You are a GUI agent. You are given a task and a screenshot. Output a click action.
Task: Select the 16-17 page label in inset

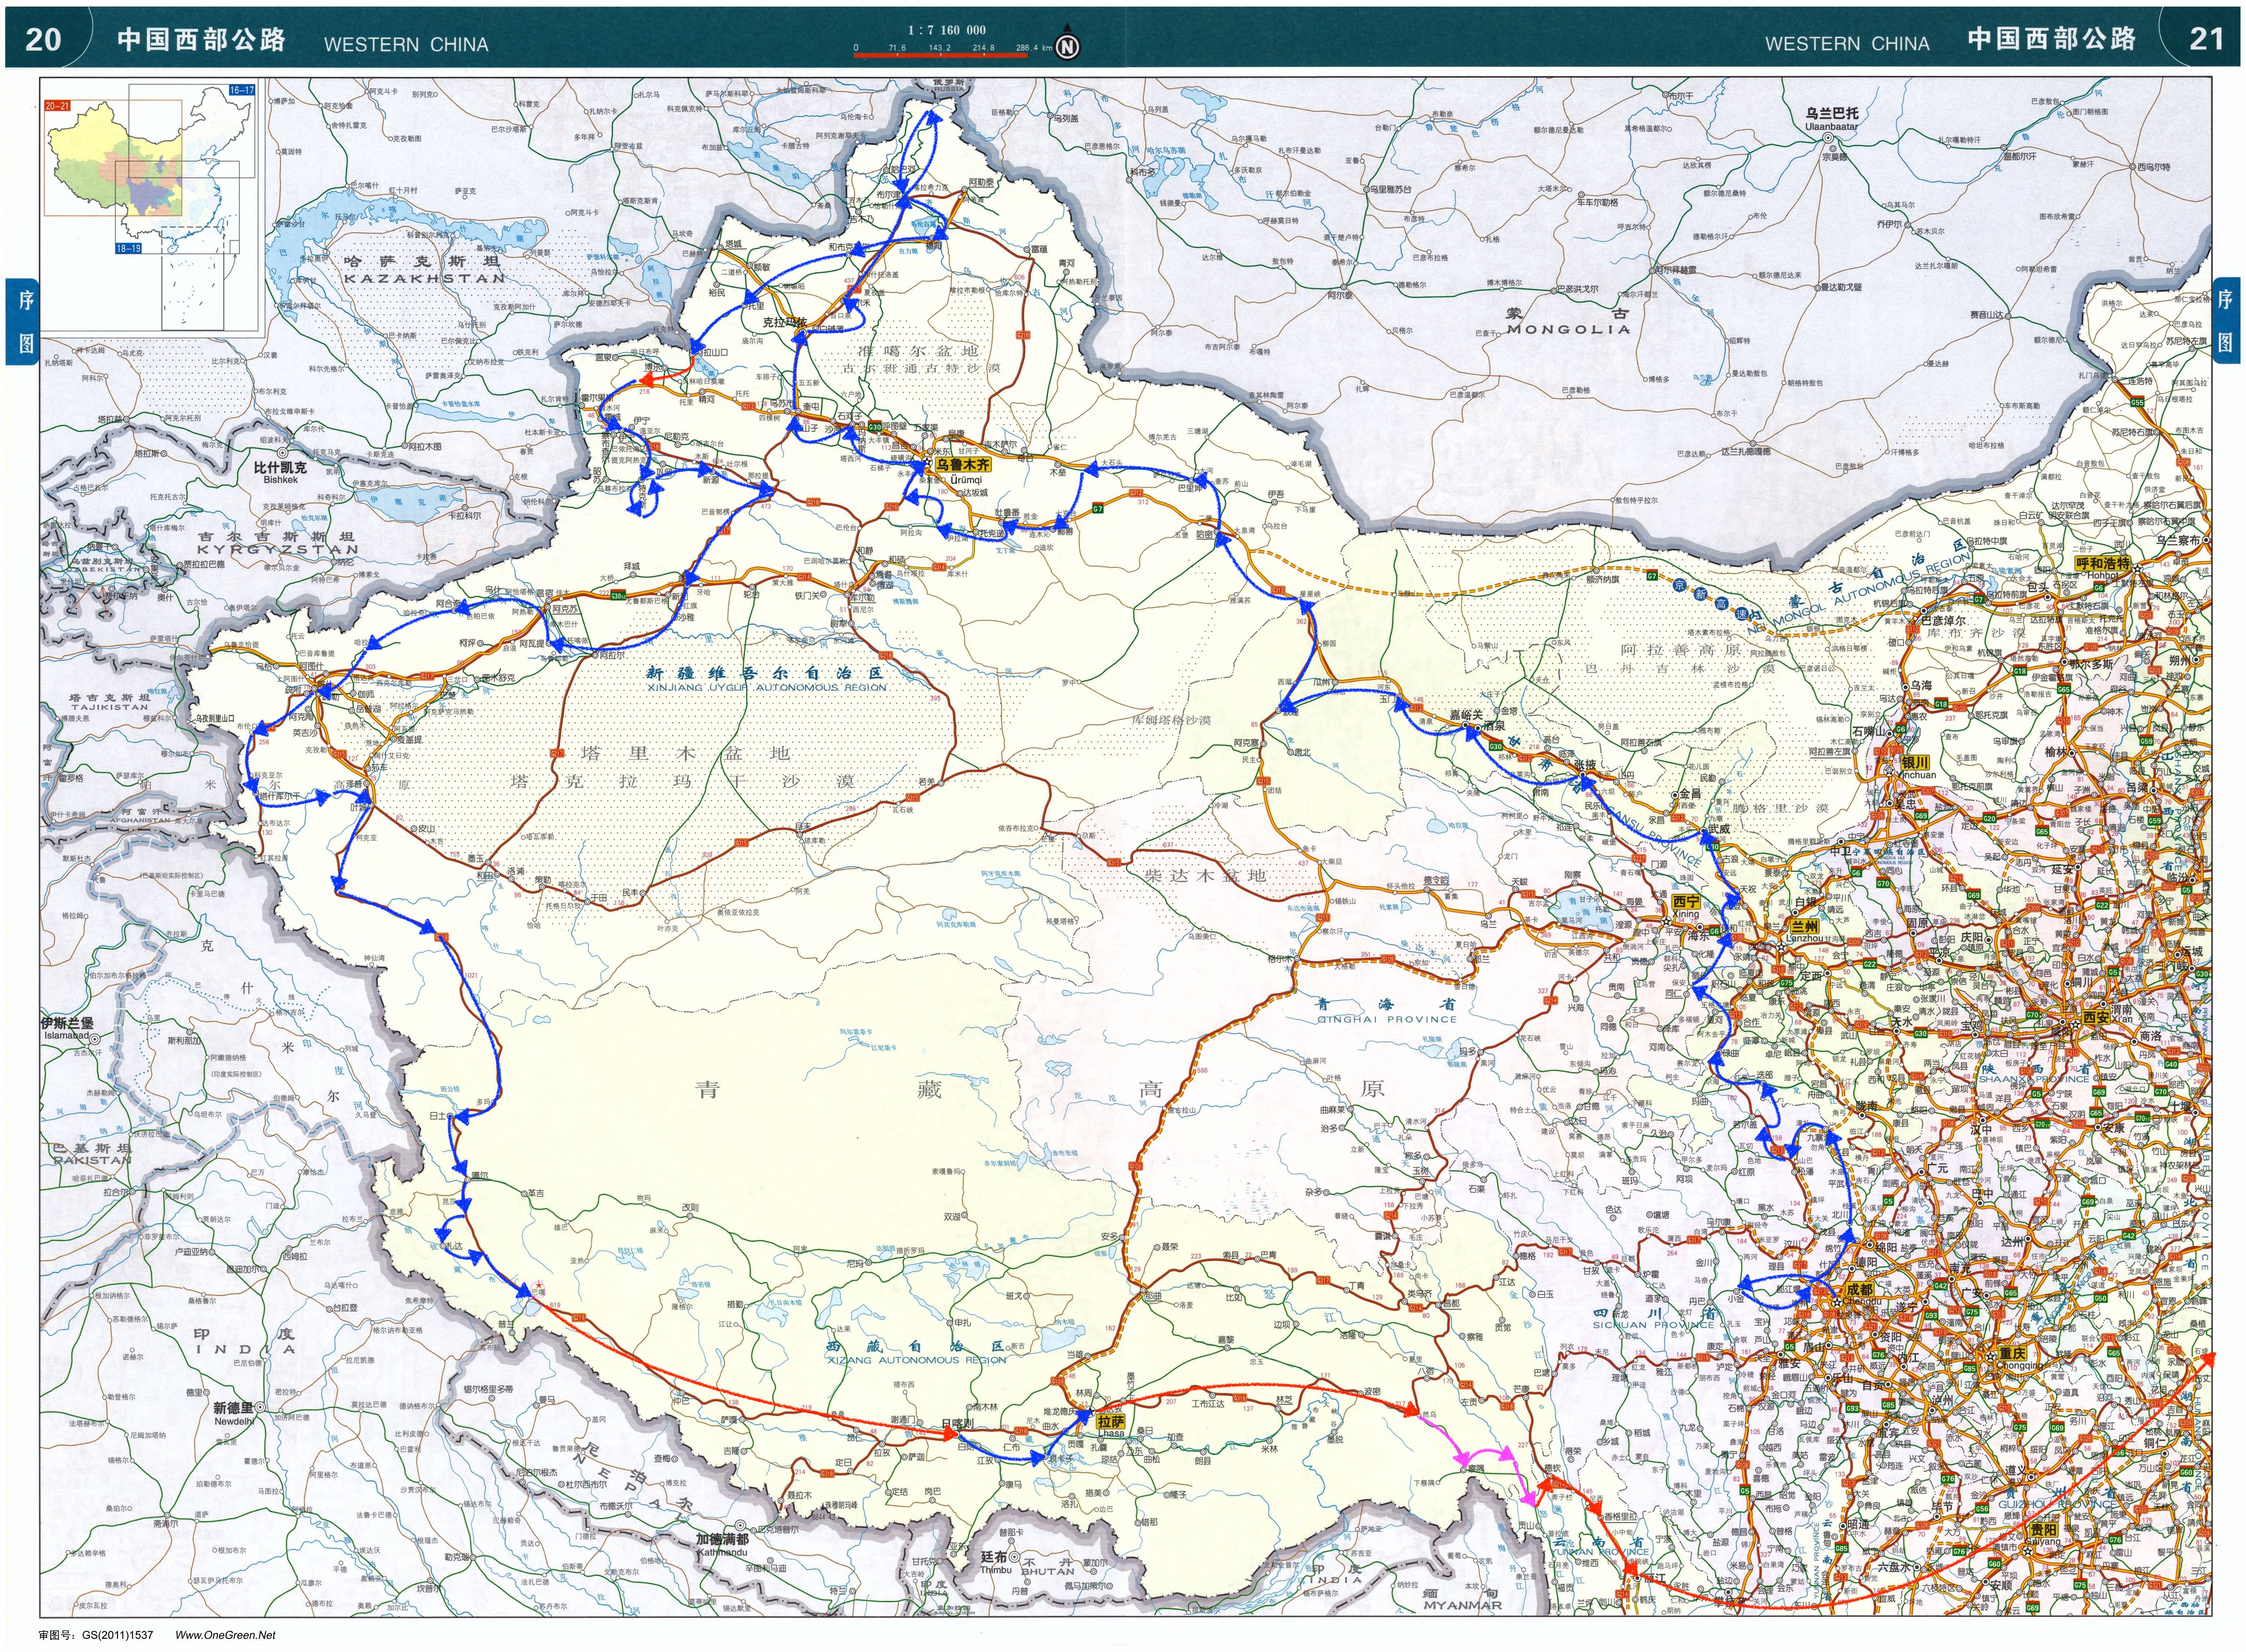[241, 90]
